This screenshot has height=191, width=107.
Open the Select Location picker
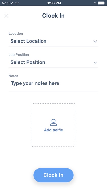tap(53, 41)
